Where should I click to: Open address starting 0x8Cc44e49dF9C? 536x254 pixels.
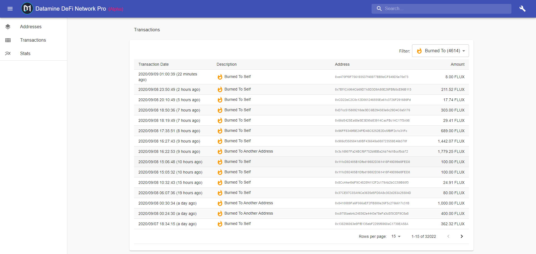(372, 182)
